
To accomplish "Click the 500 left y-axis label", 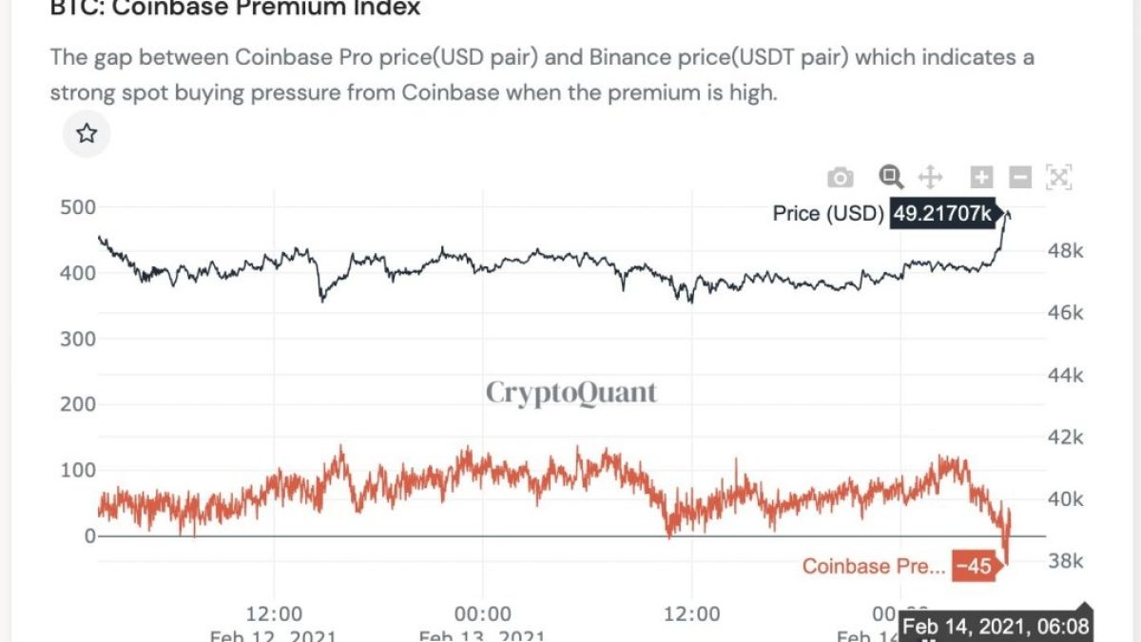I will pyautogui.click(x=78, y=208).
